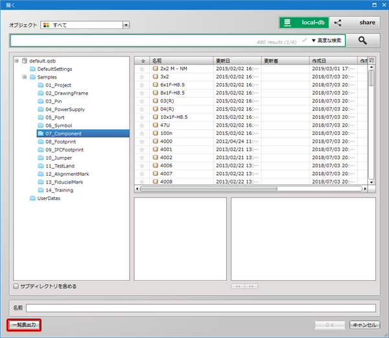Switch to the share tab
This screenshot has width=389, height=338.
(354, 23)
